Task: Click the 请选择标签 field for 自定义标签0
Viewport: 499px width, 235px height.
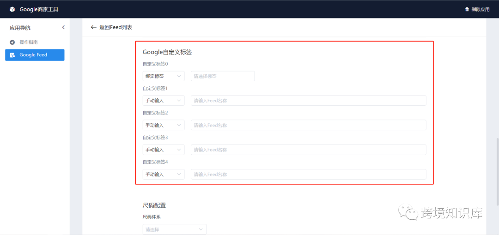Action: pyautogui.click(x=223, y=76)
